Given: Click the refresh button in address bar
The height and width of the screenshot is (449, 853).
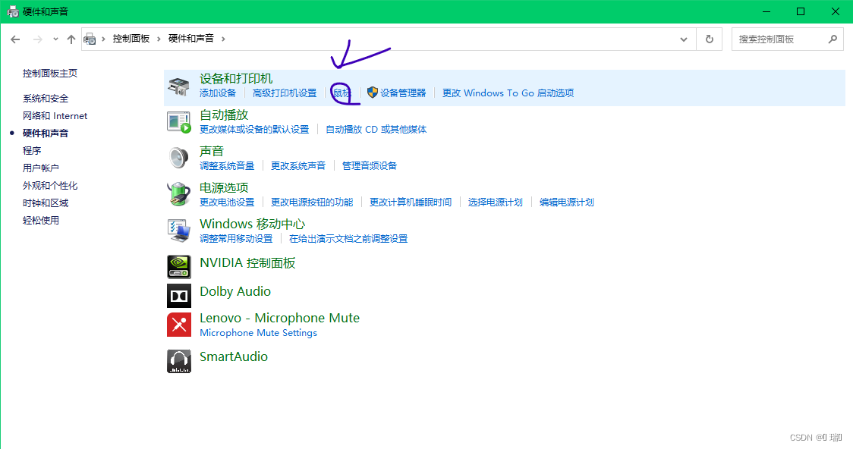Looking at the screenshot, I should tap(710, 39).
